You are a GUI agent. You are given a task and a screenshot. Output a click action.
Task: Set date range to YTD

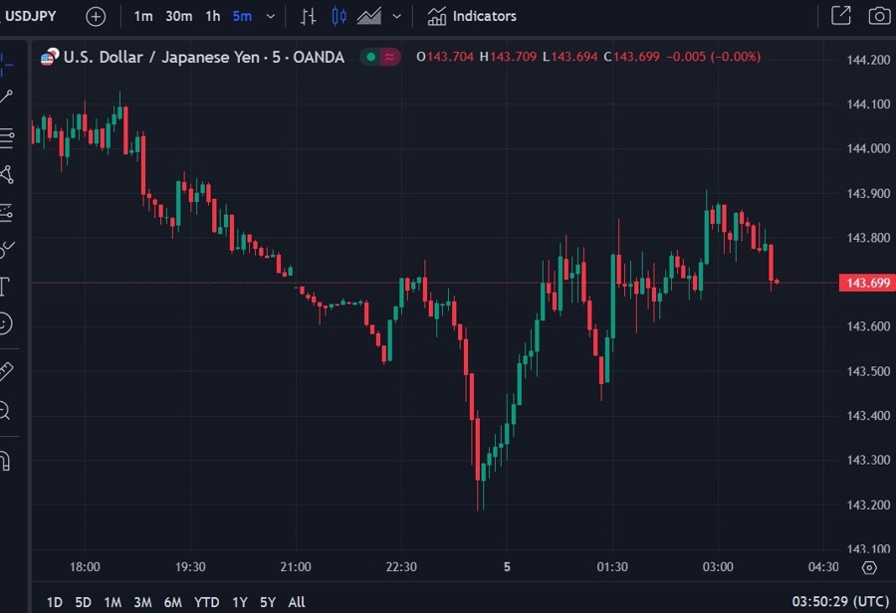click(206, 602)
